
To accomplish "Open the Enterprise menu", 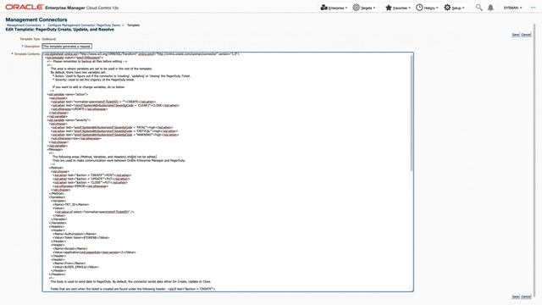I will click(x=334, y=8).
